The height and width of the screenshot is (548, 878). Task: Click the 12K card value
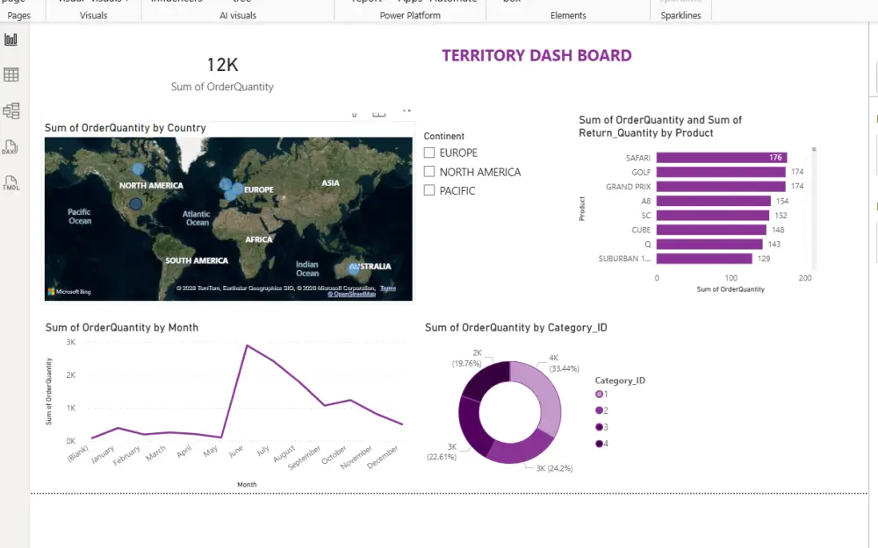222,65
